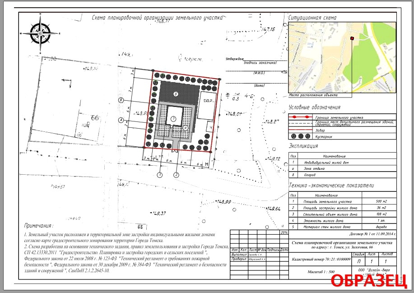Screen dimensions: 414x293
Task: Click the 'Примечания' notes heading
Action: click(x=38, y=225)
